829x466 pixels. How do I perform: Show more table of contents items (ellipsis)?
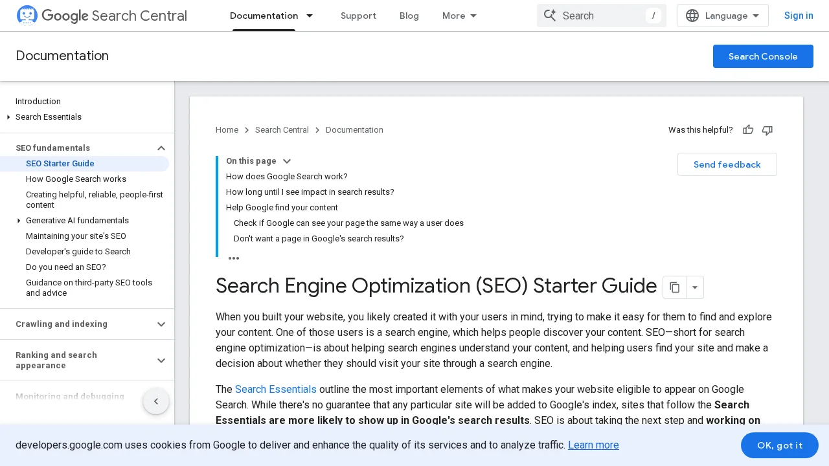point(234,258)
